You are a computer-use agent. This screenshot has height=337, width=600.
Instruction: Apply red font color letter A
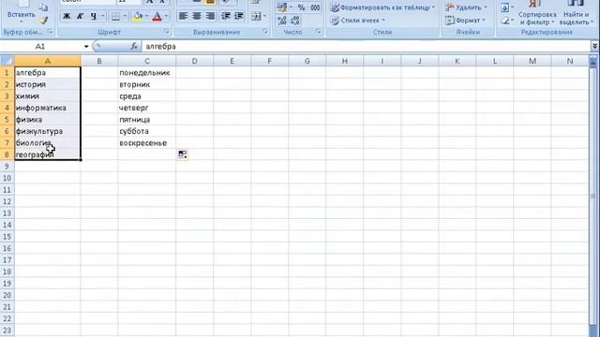tap(157, 16)
